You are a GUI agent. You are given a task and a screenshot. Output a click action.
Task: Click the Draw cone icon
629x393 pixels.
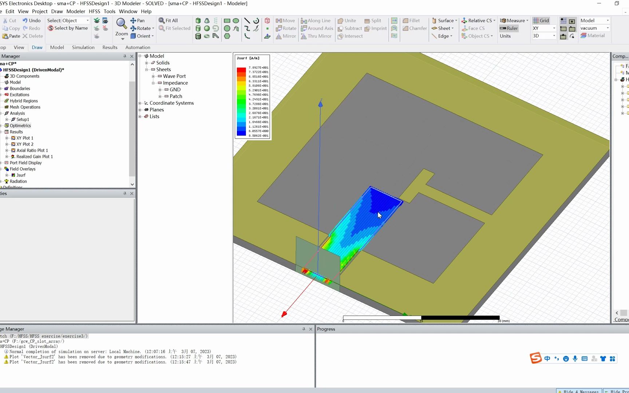207,21
